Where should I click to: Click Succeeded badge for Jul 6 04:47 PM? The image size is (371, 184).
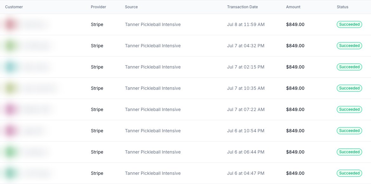tap(349, 173)
